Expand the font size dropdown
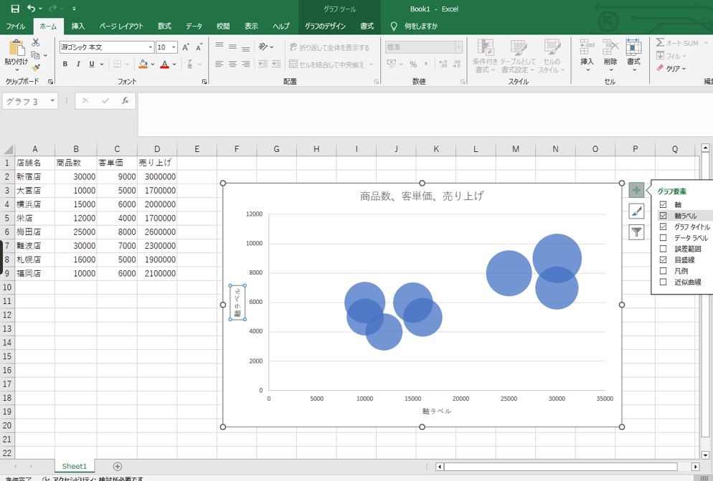713x481 pixels. [x=174, y=47]
